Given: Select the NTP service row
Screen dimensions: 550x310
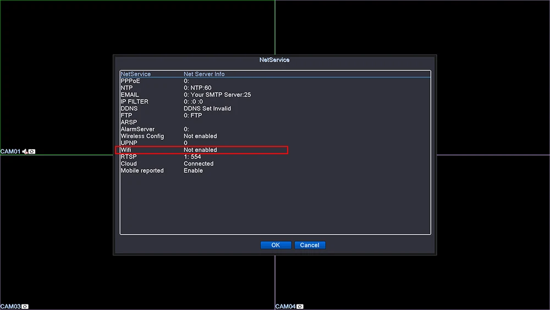Looking at the screenshot, I should pyautogui.click(x=276, y=88).
